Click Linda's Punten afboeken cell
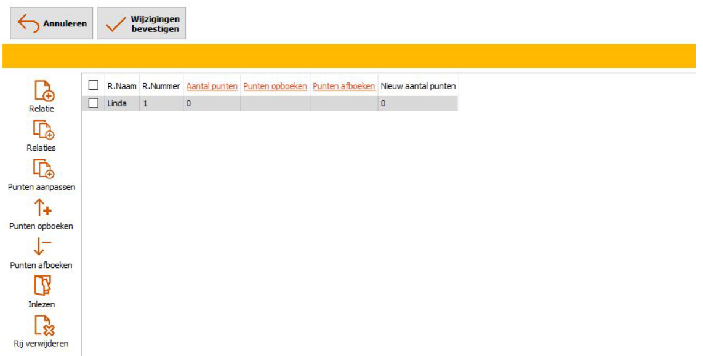 tap(343, 104)
